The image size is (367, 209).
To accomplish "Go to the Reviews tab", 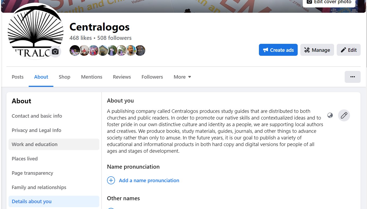I will 122,77.
